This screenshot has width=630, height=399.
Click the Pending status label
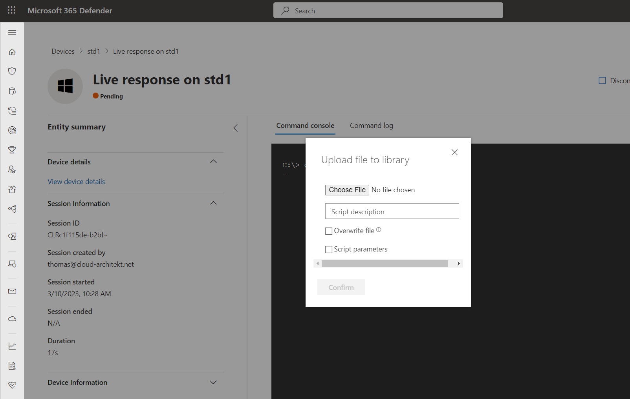pos(112,97)
